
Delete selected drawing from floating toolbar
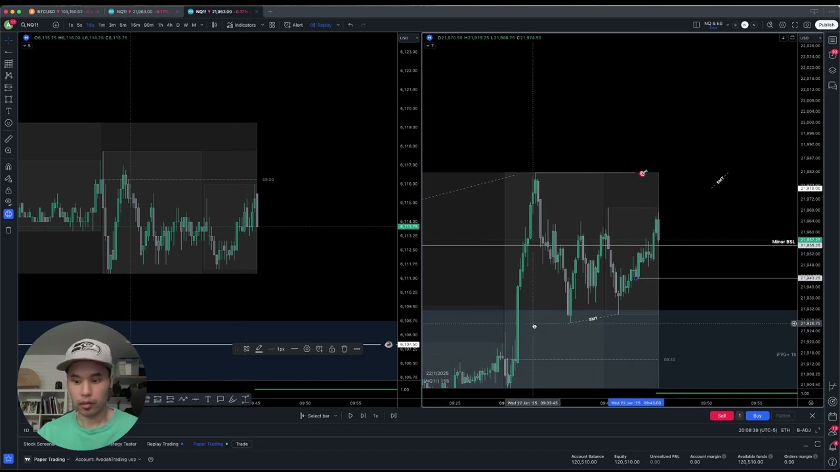344,349
